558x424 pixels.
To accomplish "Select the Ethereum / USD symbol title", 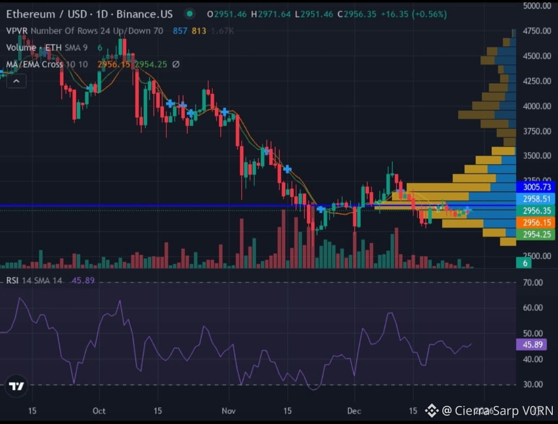I will tap(89, 14).
